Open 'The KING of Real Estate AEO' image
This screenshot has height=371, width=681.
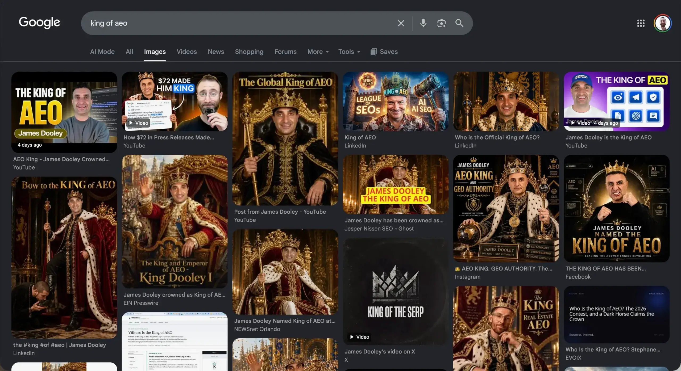(506, 328)
